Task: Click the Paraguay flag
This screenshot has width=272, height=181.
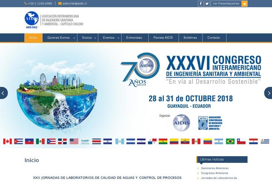Action: coord(253,141)
